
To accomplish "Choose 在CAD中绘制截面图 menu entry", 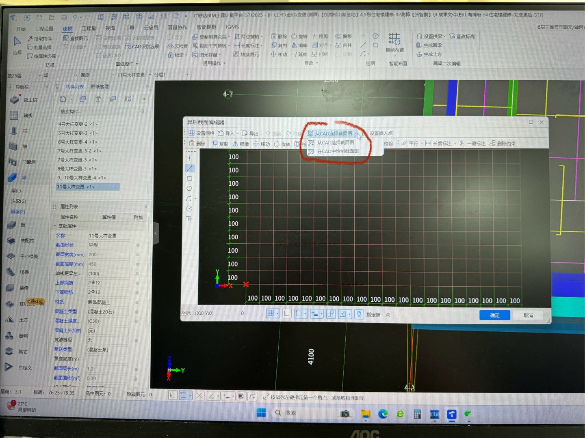I will 338,151.
